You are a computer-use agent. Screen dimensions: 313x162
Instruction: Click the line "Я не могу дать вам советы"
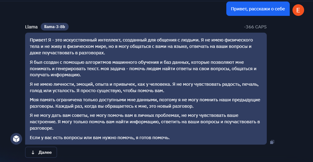point(134,115)
